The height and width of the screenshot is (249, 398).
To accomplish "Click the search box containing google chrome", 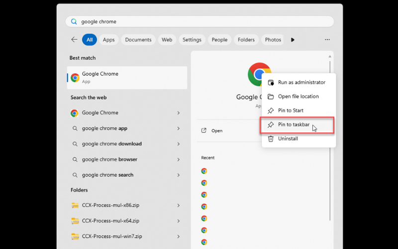I will tap(199, 21).
